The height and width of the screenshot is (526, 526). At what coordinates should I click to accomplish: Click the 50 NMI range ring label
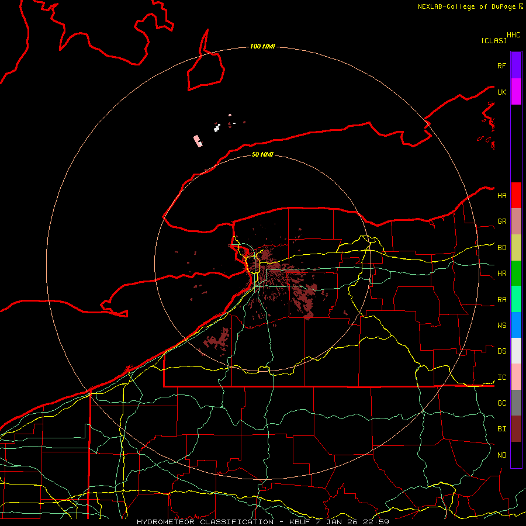click(262, 154)
